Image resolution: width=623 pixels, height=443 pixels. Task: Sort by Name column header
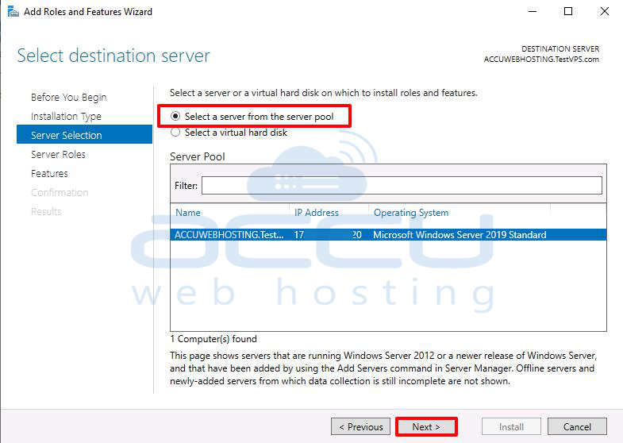click(188, 213)
